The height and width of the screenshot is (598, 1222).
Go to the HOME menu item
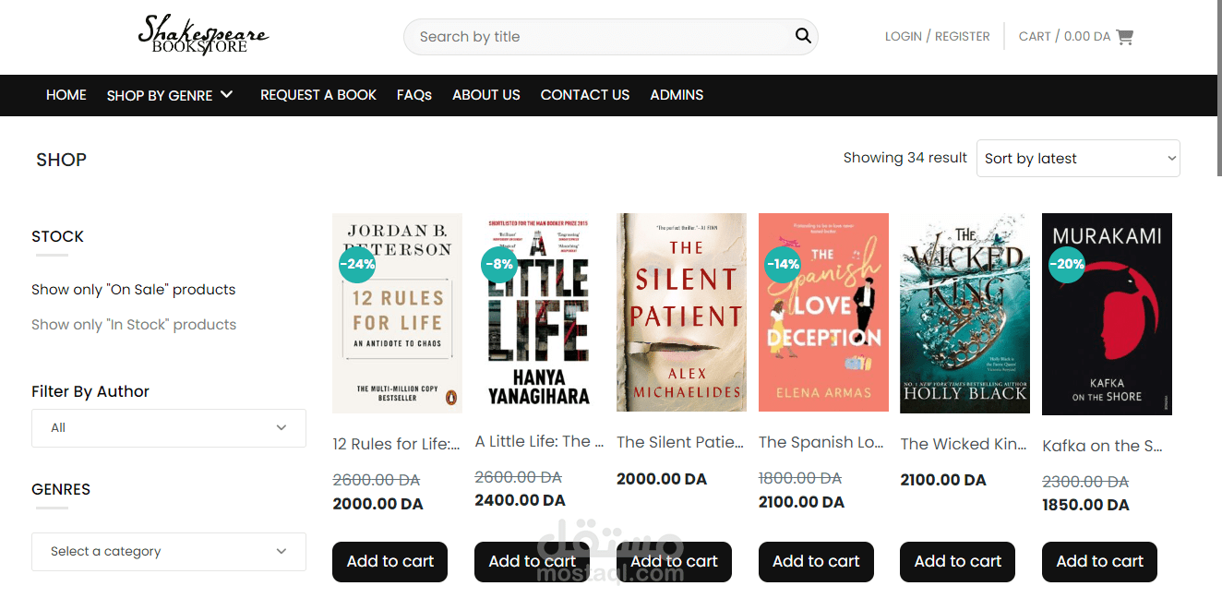point(66,95)
